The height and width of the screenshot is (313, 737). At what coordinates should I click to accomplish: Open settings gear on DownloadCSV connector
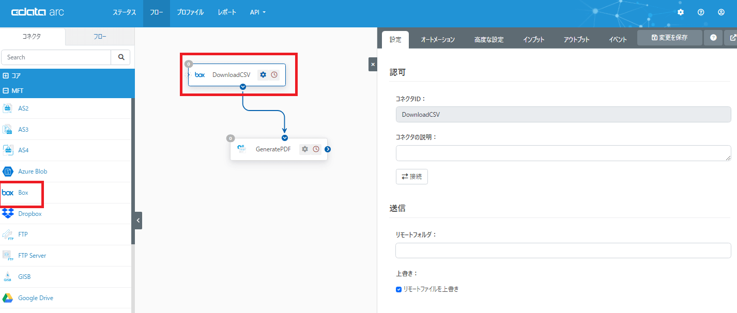tap(263, 75)
